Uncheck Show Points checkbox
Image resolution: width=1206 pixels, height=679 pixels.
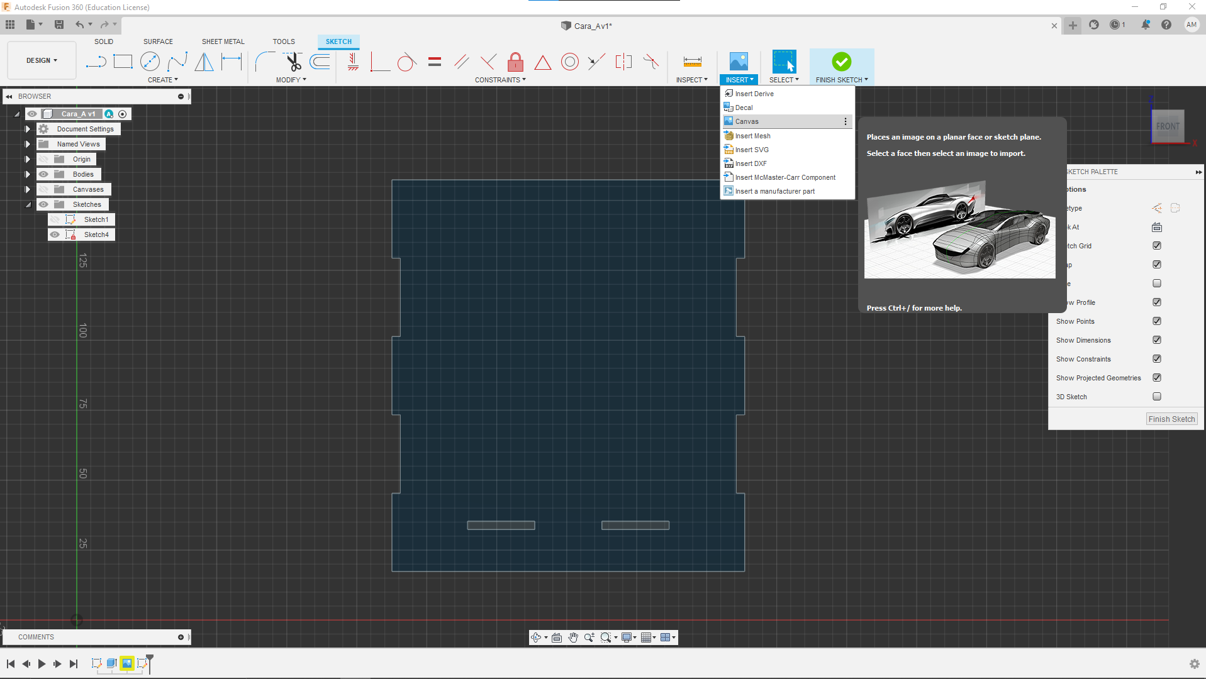1156,321
